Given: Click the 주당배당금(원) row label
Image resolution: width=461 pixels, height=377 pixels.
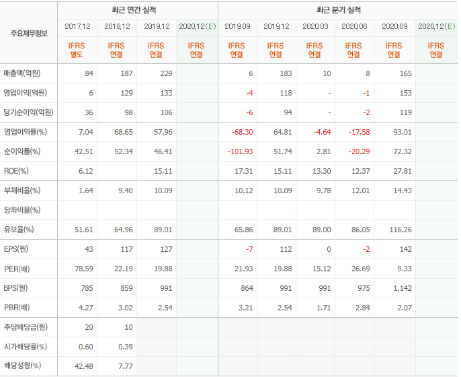Looking at the screenshot, I should pyautogui.click(x=26, y=327).
